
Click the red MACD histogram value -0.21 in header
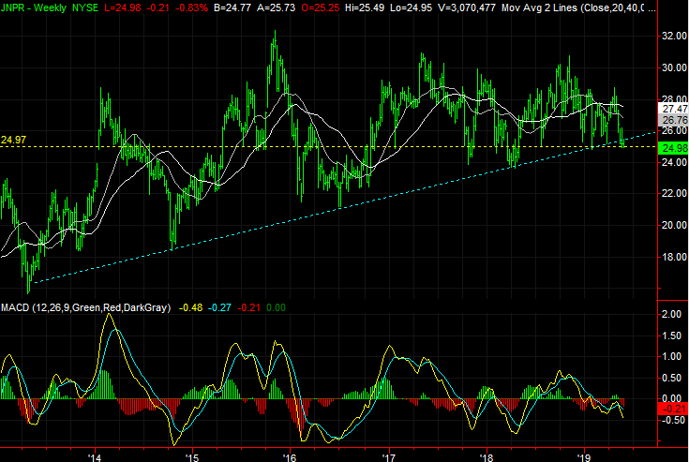click(248, 307)
